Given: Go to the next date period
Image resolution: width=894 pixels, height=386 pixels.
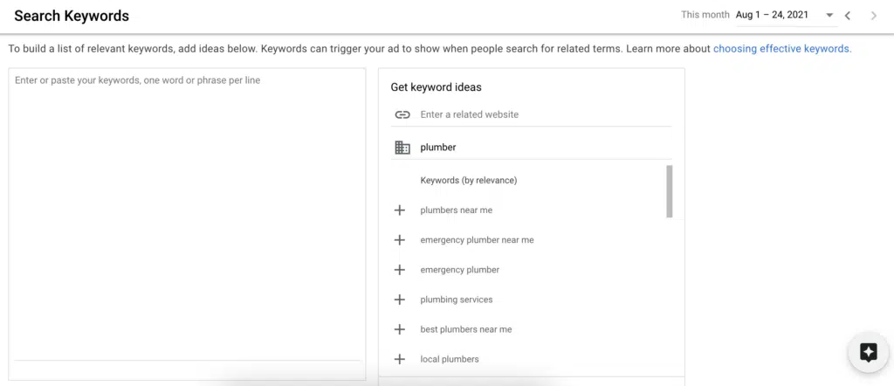Looking at the screenshot, I should point(873,16).
